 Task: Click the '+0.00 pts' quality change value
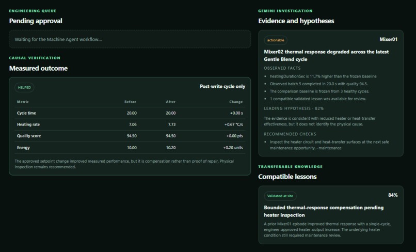point(234,136)
